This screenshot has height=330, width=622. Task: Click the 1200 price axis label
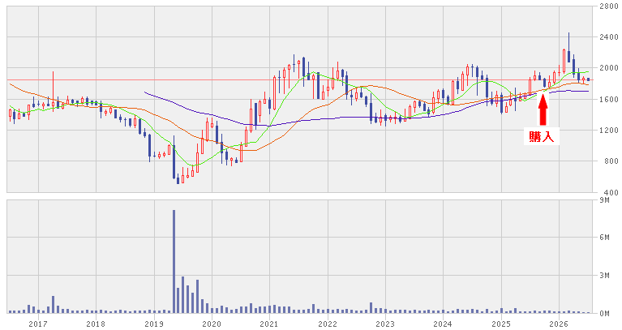(609, 131)
